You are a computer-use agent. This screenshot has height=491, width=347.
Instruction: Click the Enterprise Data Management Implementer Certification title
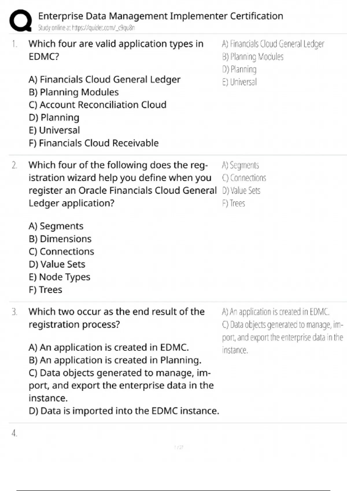160,16
